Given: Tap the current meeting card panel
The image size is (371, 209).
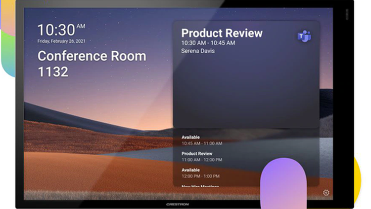Looking at the screenshot, I should (246, 75).
